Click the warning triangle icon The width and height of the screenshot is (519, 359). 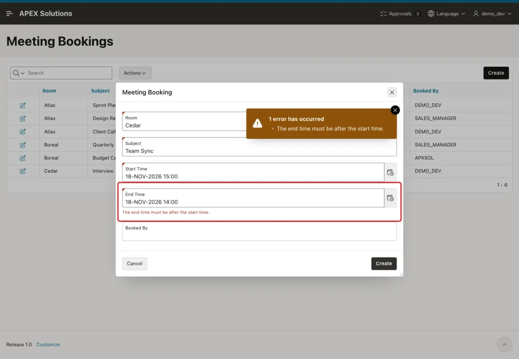click(x=257, y=124)
